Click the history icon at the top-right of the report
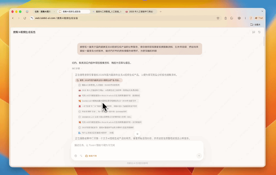 point(259,32)
